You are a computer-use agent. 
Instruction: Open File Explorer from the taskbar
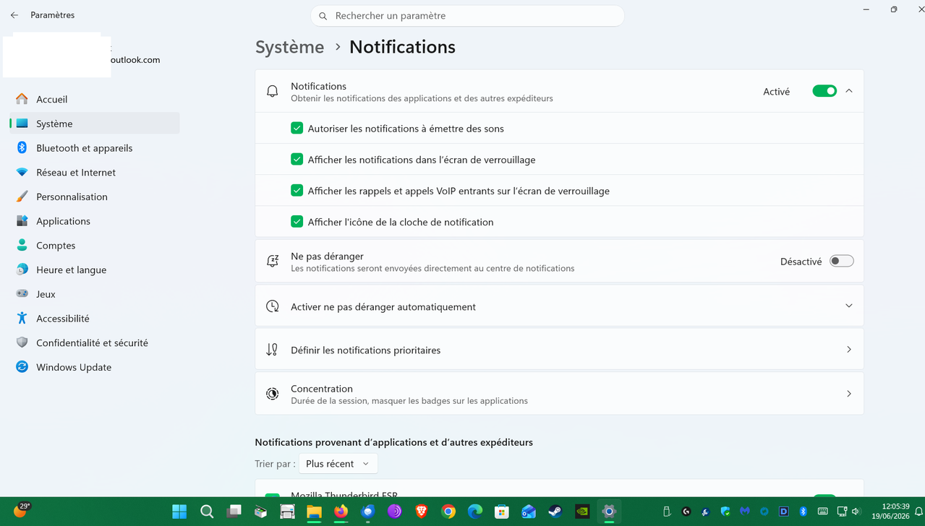click(314, 512)
